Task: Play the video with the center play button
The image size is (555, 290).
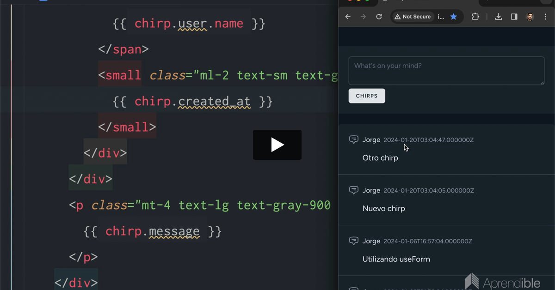Action: (x=277, y=145)
